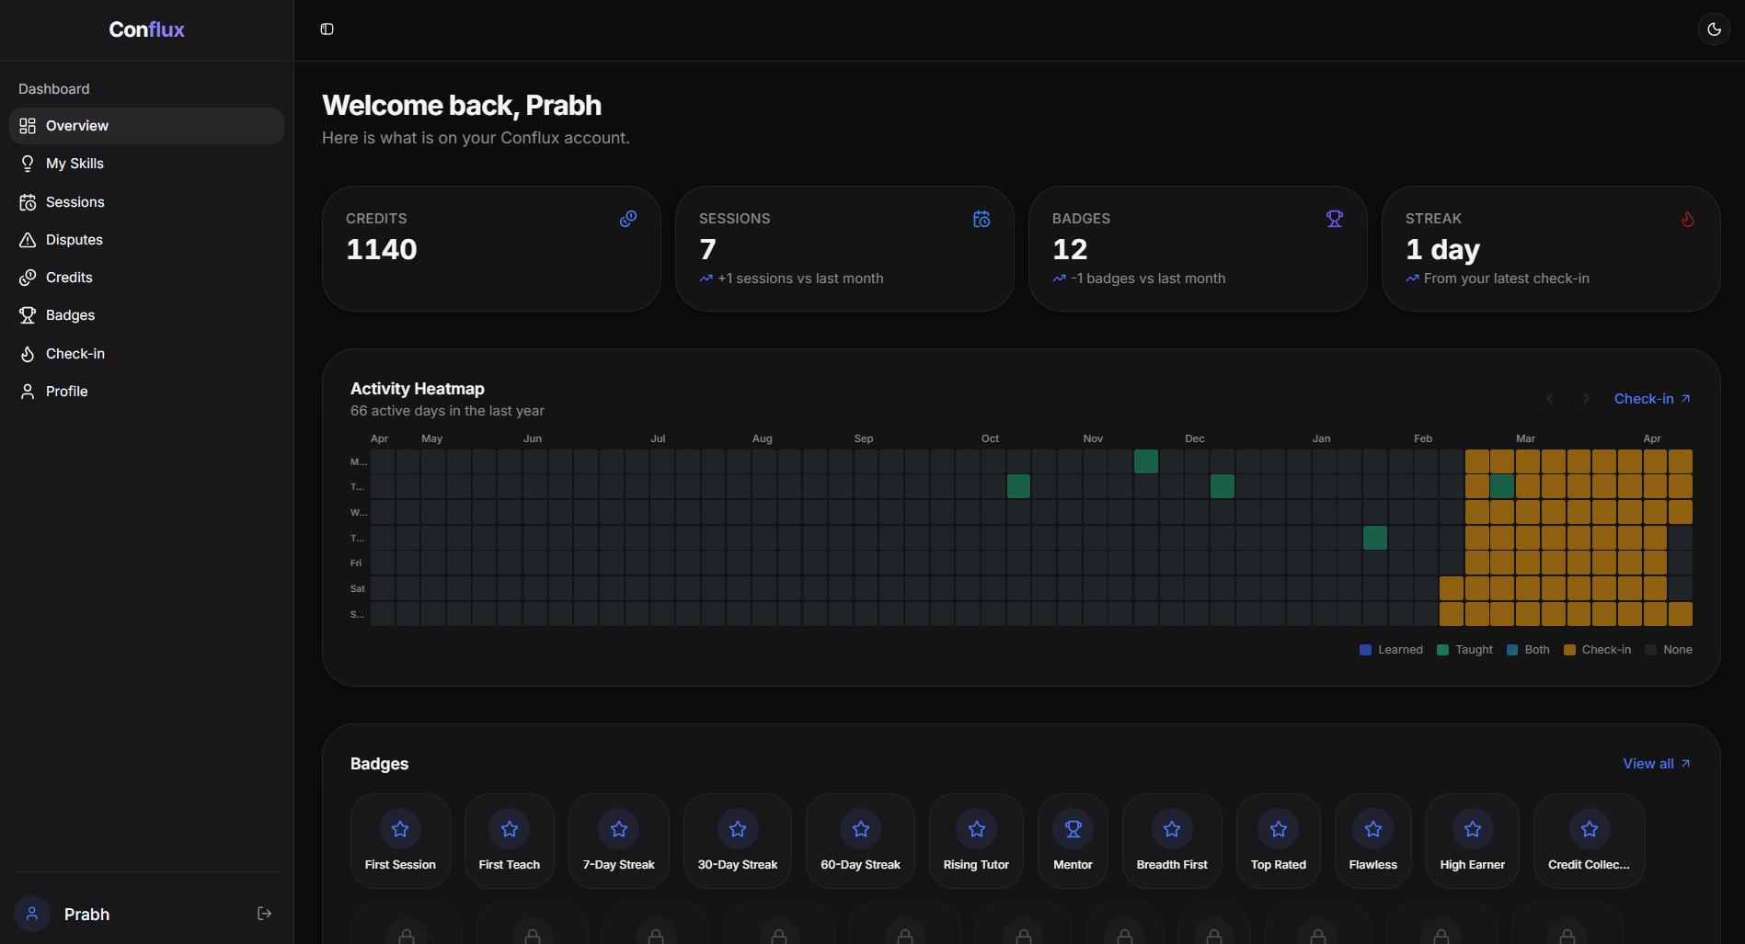Click the 60-Day Streak badge
1745x944 pixels.
pos(861,841)
